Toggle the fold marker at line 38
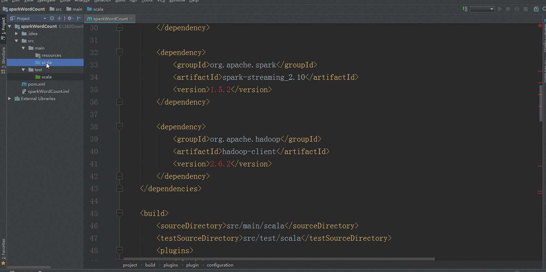 (x=119, y=127)
